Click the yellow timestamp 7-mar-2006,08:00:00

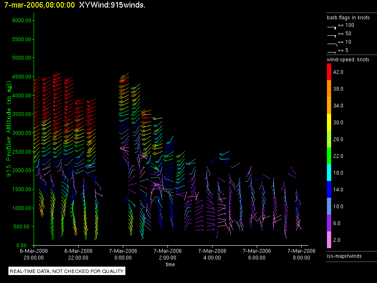[40, 5]
